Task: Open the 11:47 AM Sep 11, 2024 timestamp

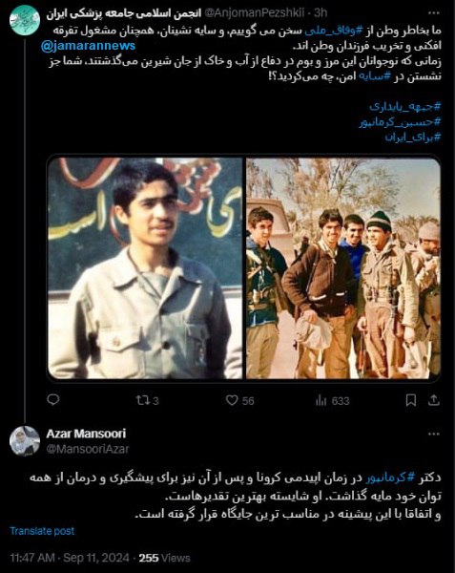Action: (70, 558)
